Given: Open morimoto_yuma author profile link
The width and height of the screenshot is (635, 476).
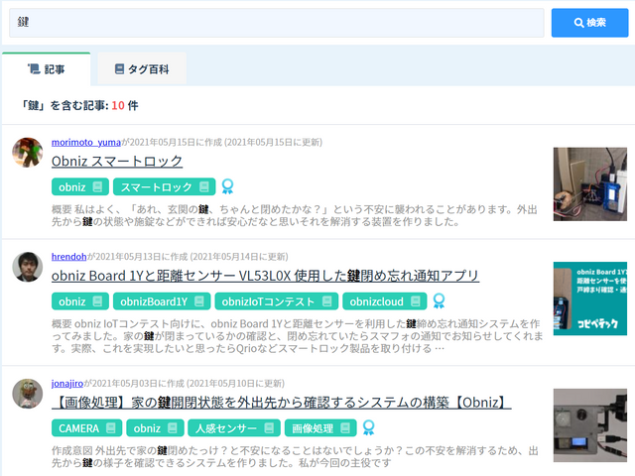Looking at the screenshot, I should click(86, 143).
